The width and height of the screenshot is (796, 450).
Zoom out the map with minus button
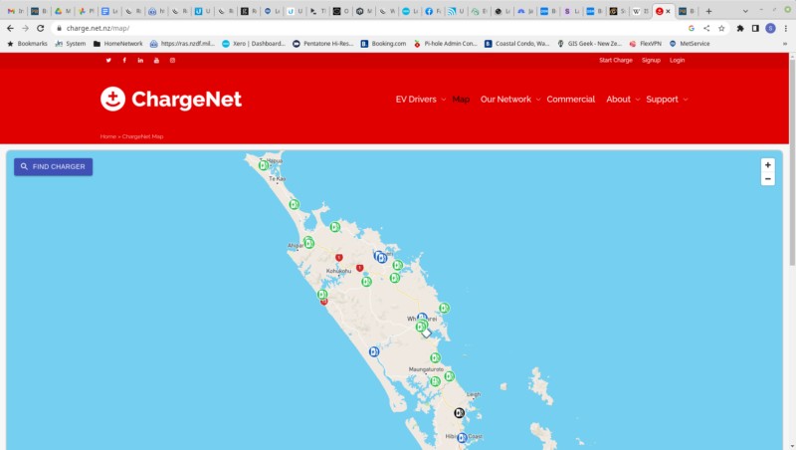(x=767, y=179)
